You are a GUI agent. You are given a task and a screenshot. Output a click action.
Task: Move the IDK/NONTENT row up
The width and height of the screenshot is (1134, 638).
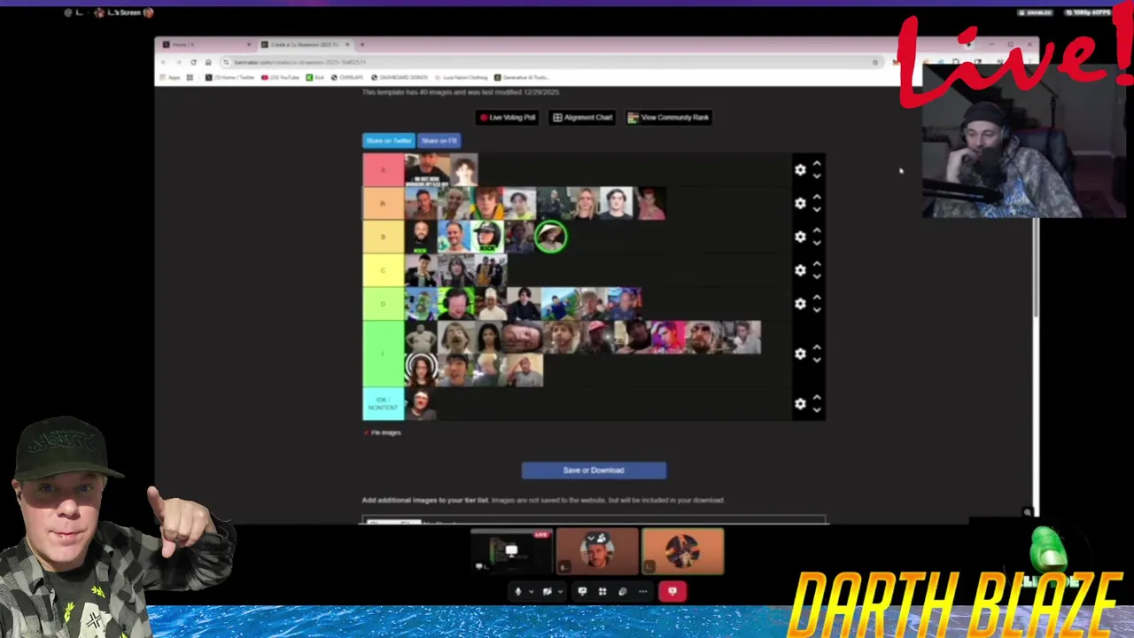coord(817,398)
